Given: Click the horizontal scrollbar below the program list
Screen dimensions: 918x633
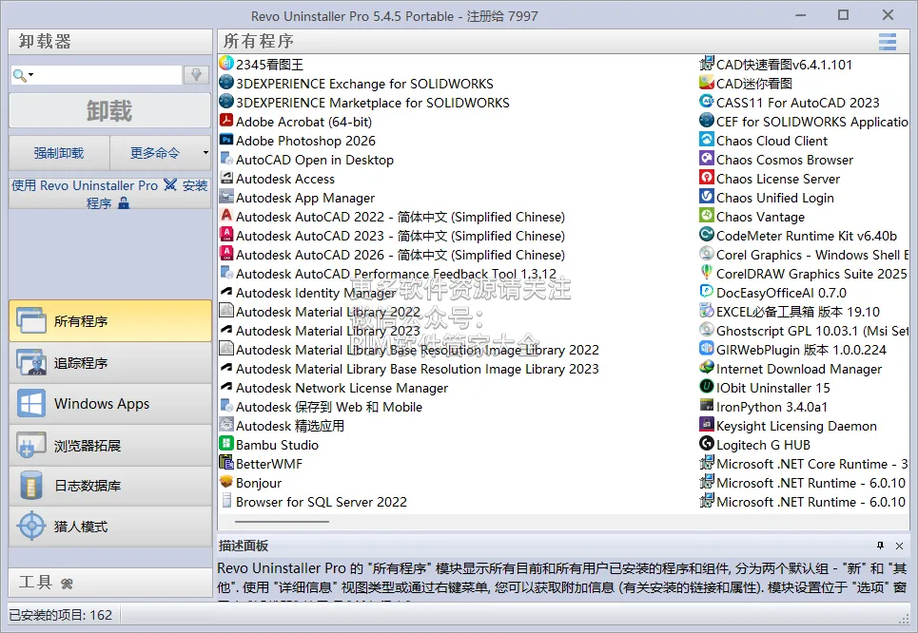Looking at the screenshot, I should [x=283, y=521].
